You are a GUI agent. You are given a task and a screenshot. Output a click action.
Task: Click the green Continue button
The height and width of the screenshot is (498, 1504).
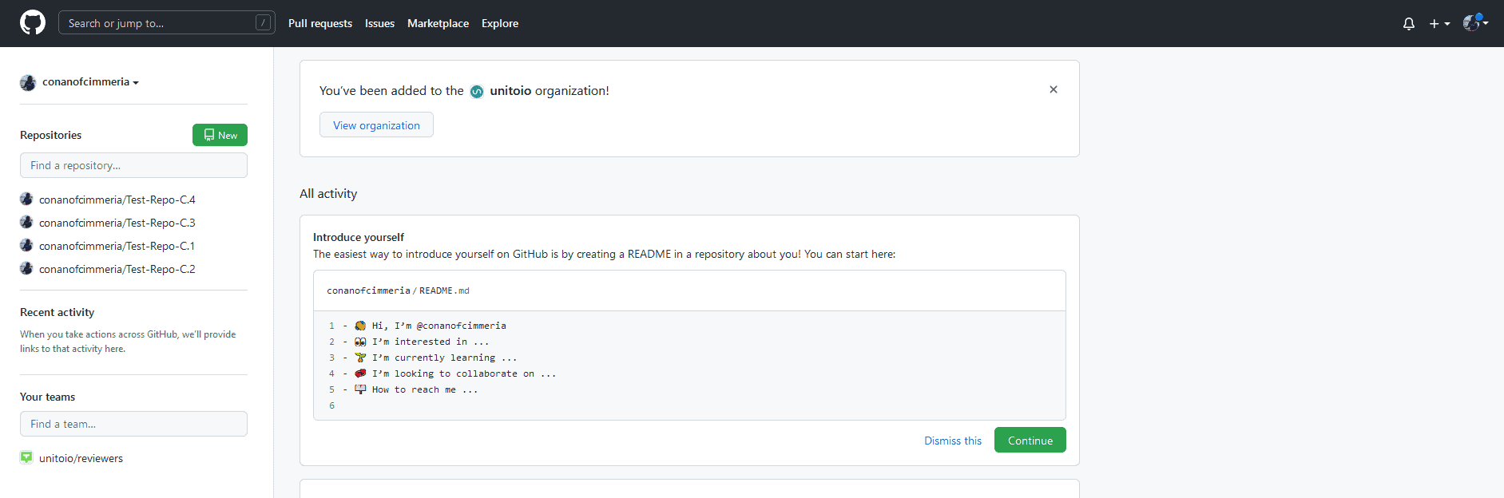pyautogui.click(x=1030, y=440)
